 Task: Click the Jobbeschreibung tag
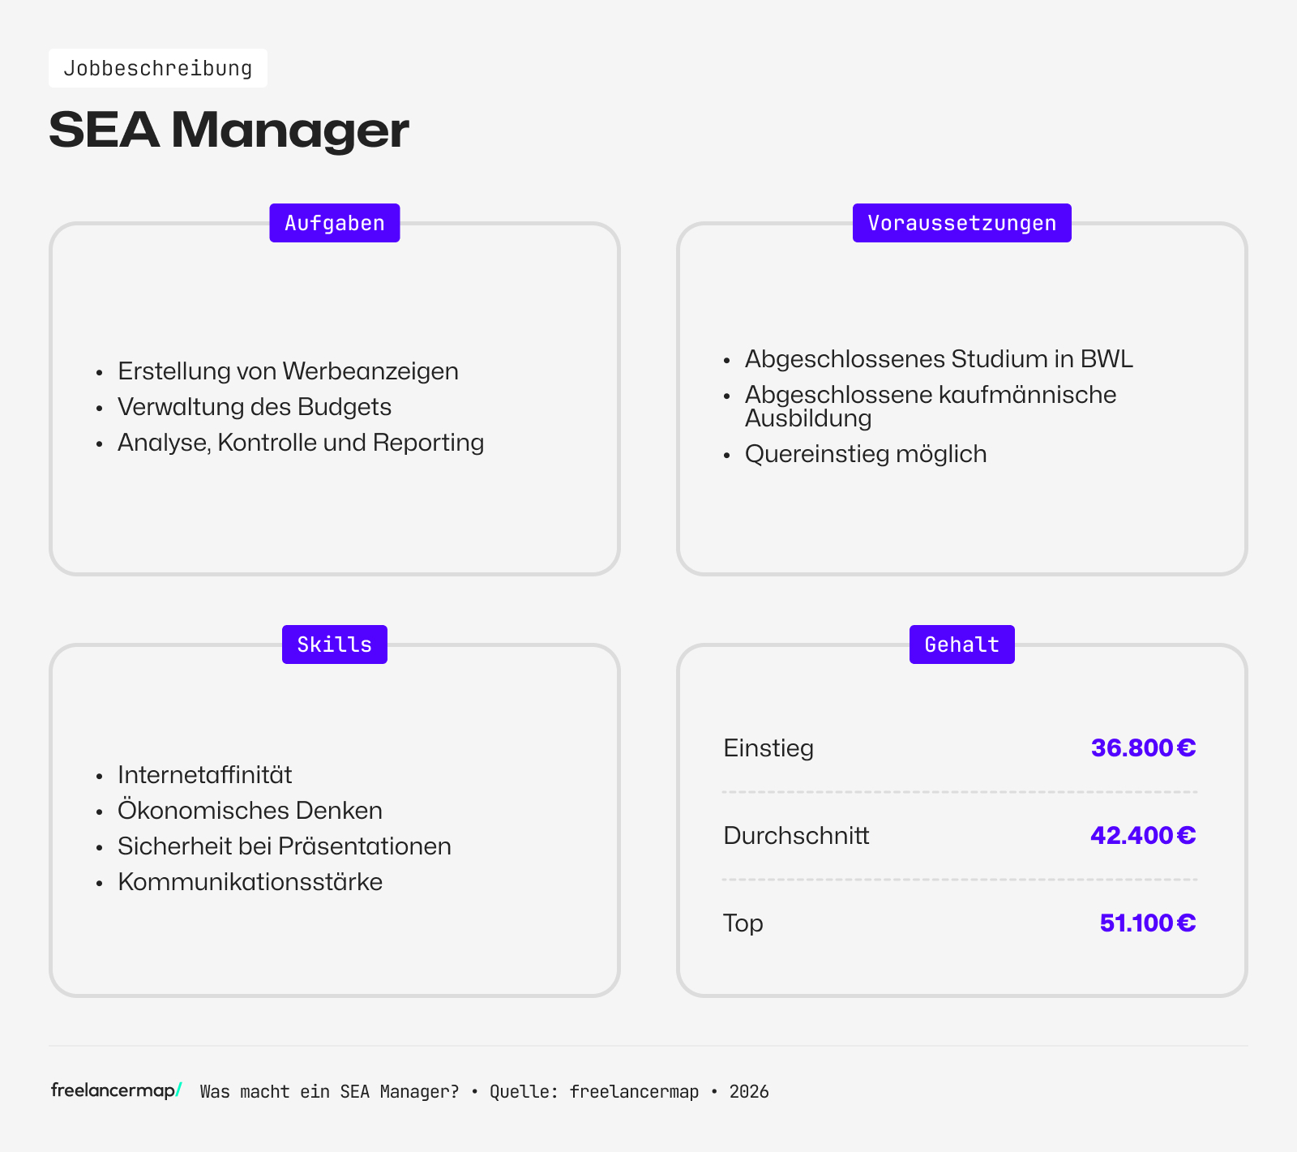pyautogui.click(x=159, y=67)
